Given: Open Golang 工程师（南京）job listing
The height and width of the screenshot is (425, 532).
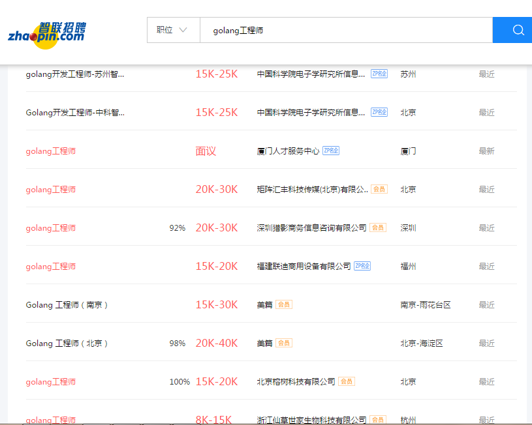Looking at the screenshot, I should click(x=67, y=305).
